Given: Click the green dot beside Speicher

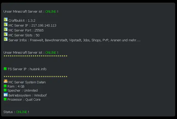Looking at the screenshot, I should [x=5, y=90].
